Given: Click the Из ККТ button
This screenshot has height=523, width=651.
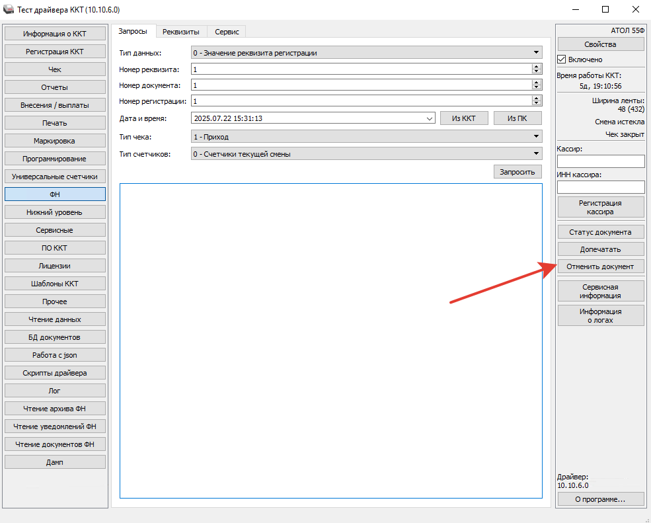Looking at the screenshot, I should [x=464, y=118].
